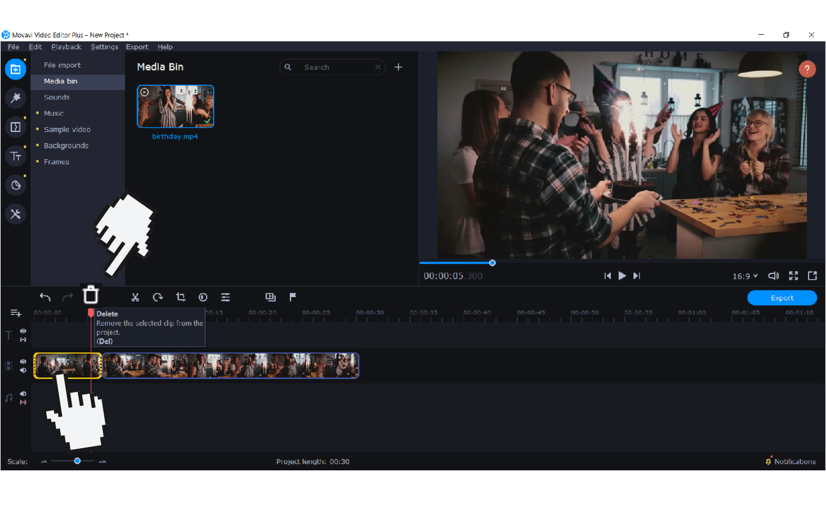Click the 00:00:05.300 timecode

453,276
